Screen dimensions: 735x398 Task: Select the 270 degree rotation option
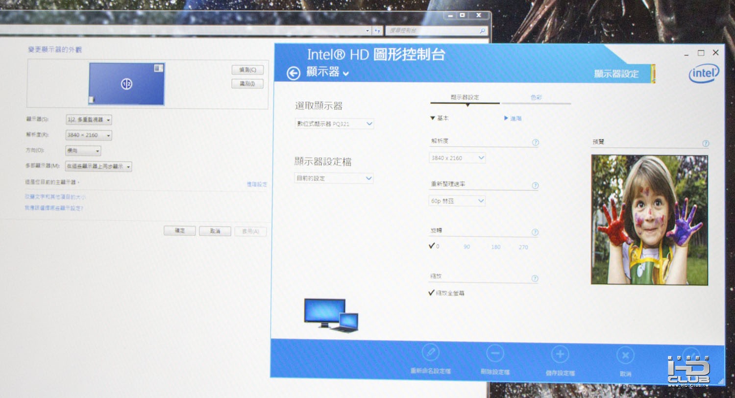(523, 248)
